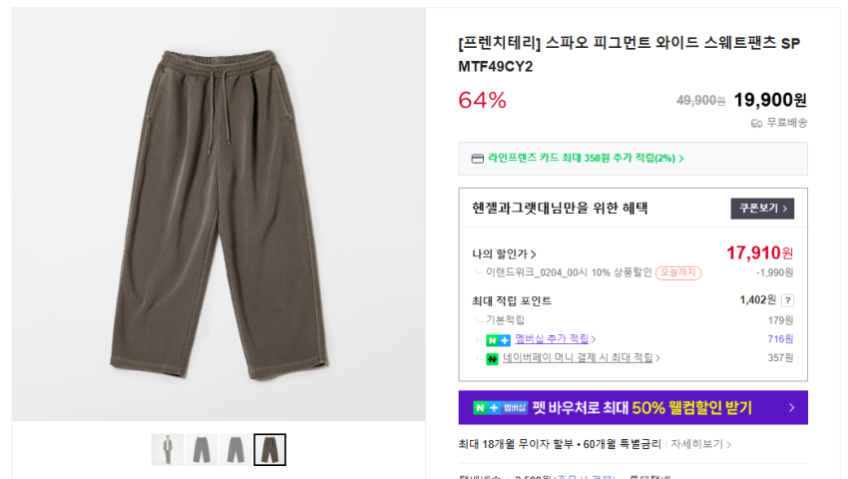
Task: Select the model wearing outfit thumbnail
Action: click(168, 450)
